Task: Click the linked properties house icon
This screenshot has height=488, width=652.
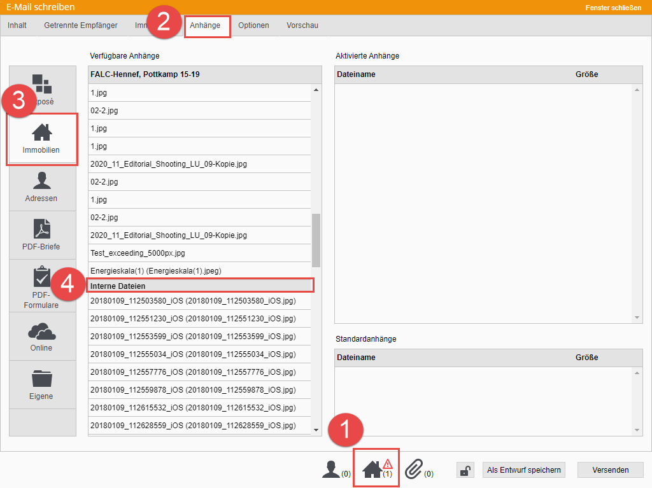Action: 372,470
